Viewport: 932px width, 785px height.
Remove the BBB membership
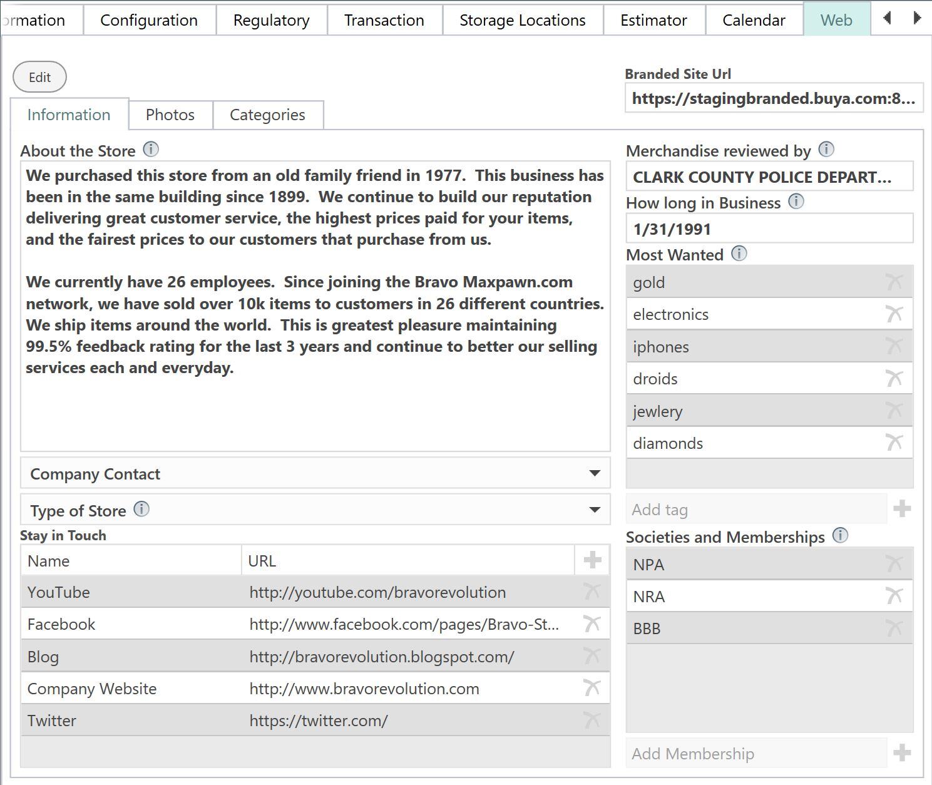(x=894, y=628)
